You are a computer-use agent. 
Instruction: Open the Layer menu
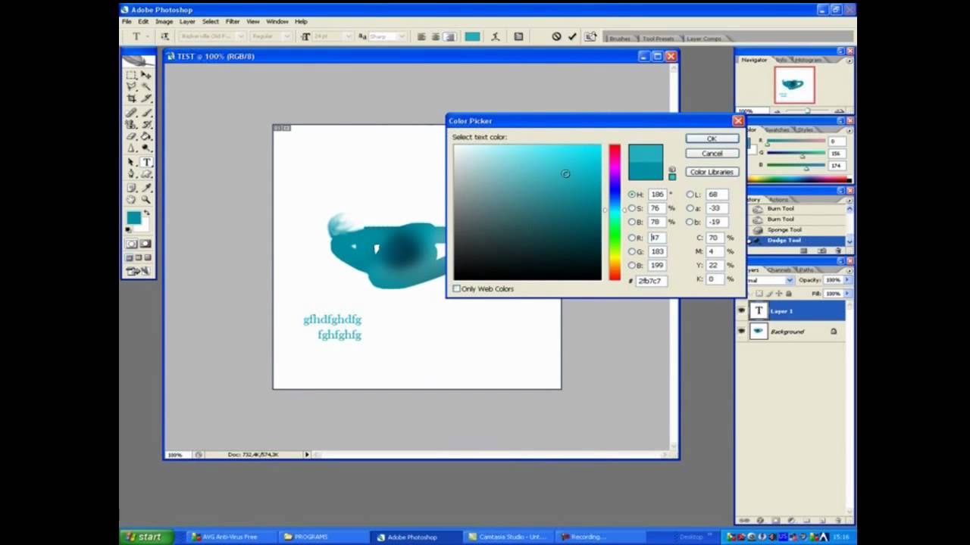[x=187, y=21]
